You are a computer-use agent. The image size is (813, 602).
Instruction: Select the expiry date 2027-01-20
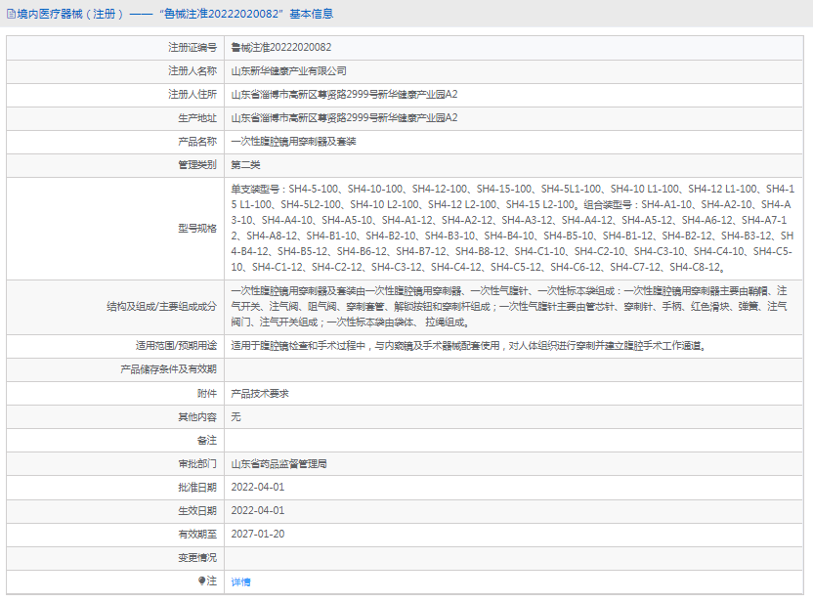click(x=258, y=534)
